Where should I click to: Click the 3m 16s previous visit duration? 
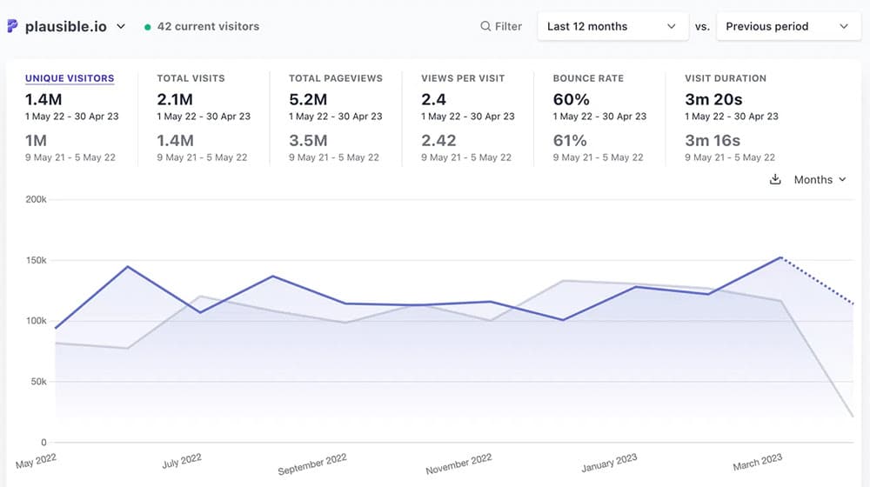[x=713, y=140]
